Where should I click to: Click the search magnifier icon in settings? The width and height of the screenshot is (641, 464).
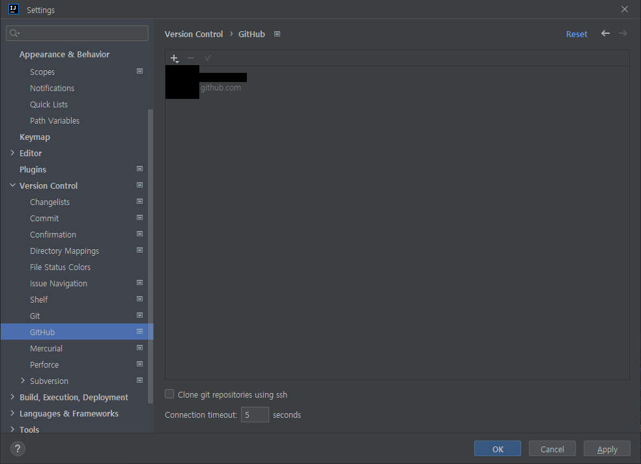coord(14,33)
